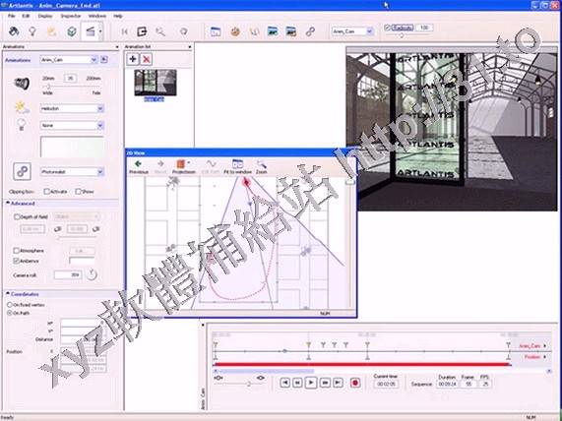Select the On fixed vertex radio button

click(9, 305)
